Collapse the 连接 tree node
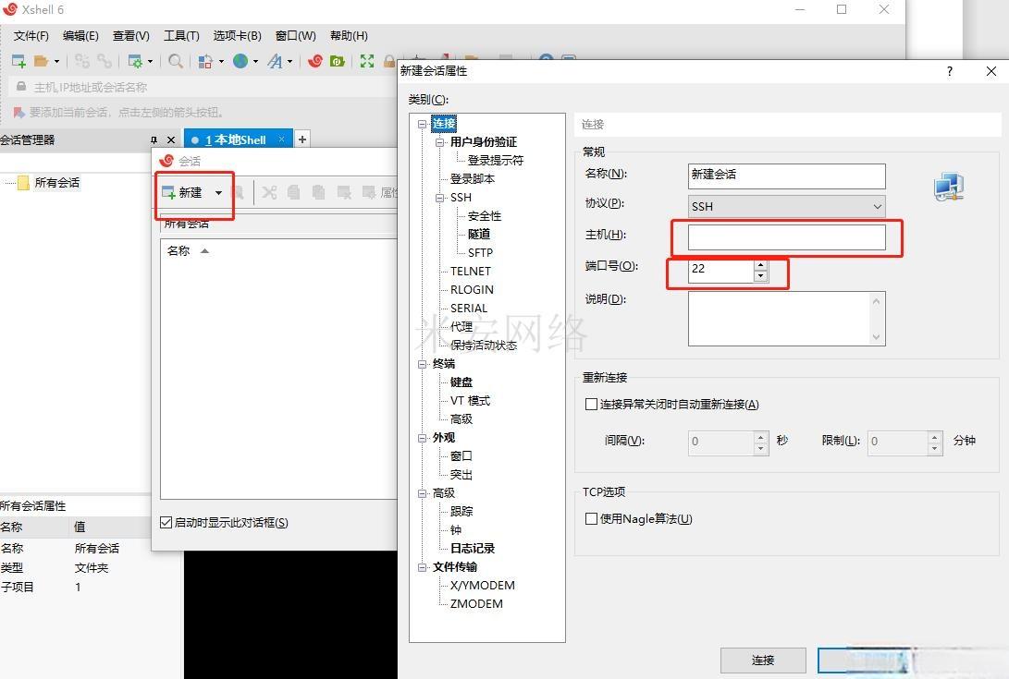This screenshot has width=1009, height=679. click(422, 124)
